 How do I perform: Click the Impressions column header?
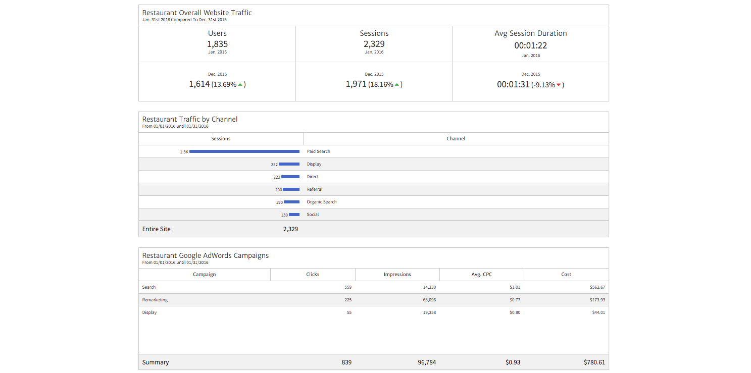pyautogui.click(x=397, y=275)
